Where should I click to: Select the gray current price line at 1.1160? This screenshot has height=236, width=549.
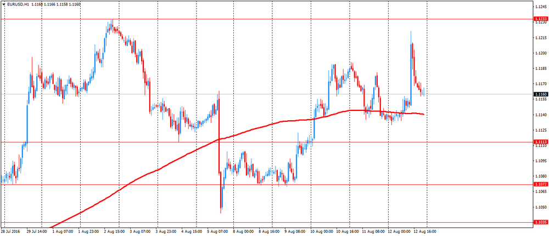click(x=266, y=94)
